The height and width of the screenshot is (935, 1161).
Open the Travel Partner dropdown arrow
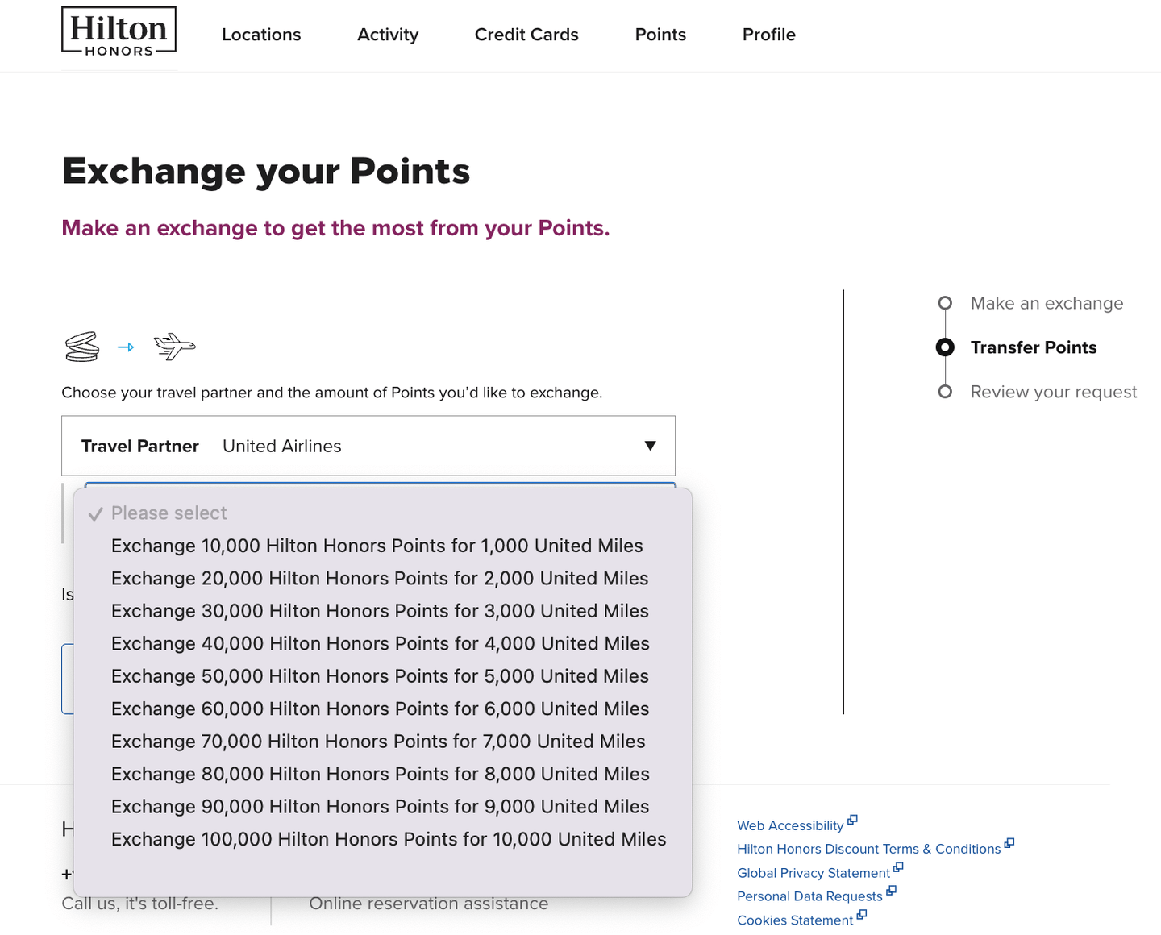tap(650, 446)
